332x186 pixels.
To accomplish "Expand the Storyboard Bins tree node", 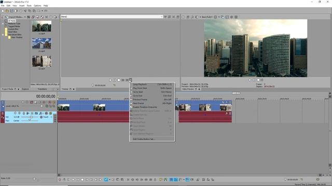I will pos(3,35).
